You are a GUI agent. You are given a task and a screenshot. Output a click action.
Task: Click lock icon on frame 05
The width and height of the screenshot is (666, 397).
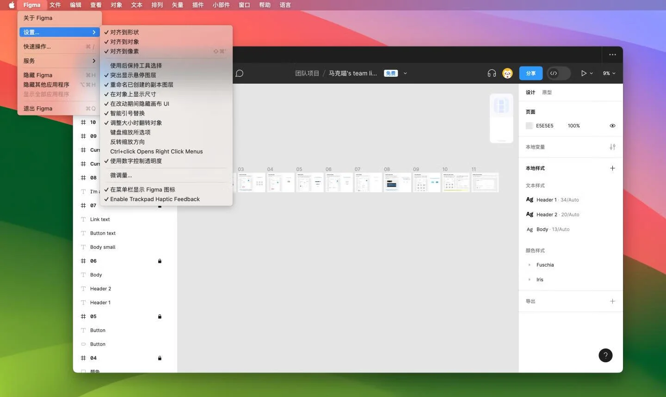(160, 317)
